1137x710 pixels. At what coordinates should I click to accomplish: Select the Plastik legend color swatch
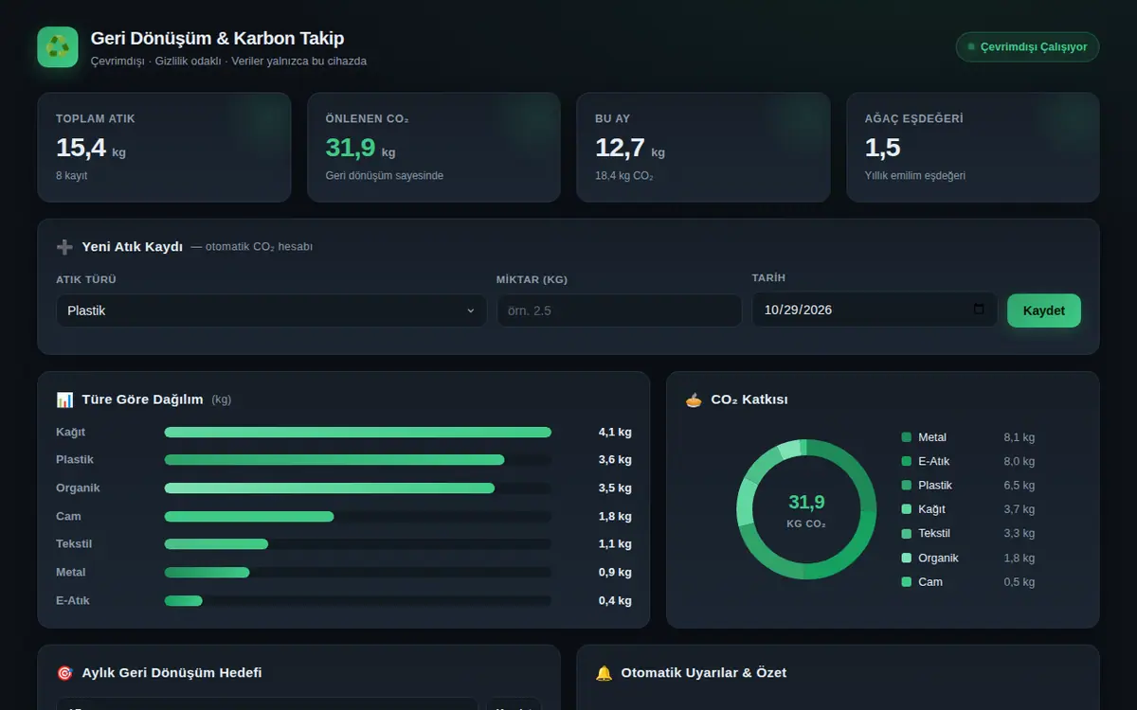pyautogui.click(x=907, y=486)
